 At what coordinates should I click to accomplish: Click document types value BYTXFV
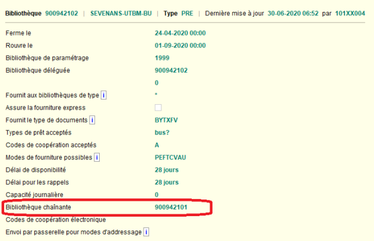click(x=166, y=120)
